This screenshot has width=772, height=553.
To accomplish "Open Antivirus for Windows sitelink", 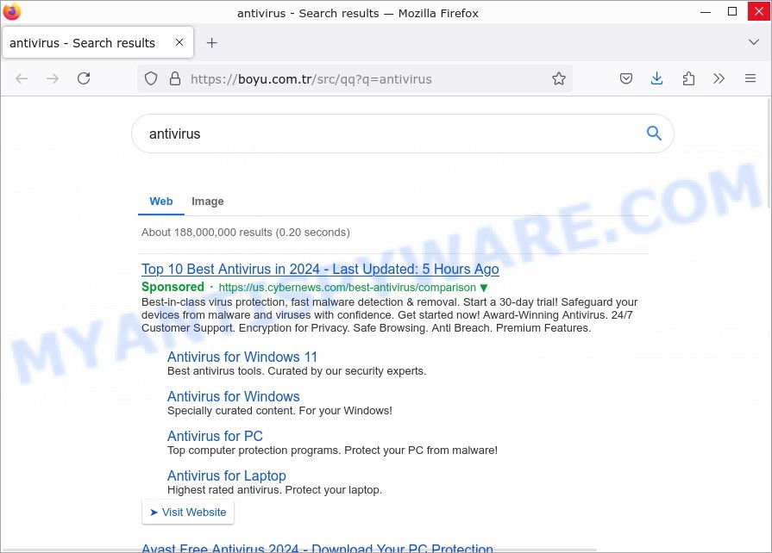I will pos(234,397).
